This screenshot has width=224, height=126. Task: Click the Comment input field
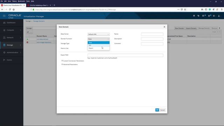coord(152,44)
